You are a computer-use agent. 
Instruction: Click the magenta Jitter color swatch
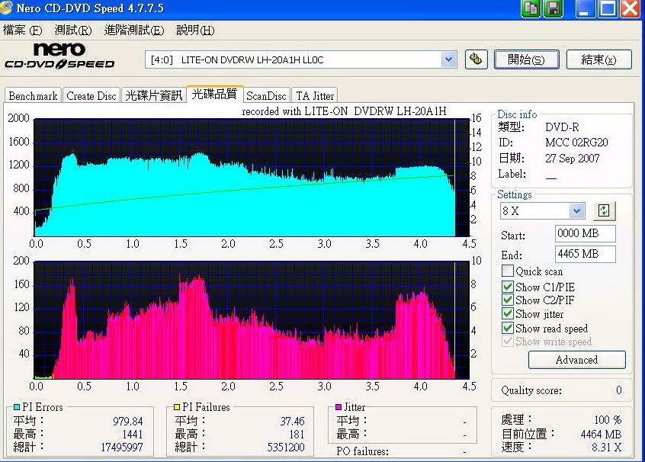[x=339, y=407]
